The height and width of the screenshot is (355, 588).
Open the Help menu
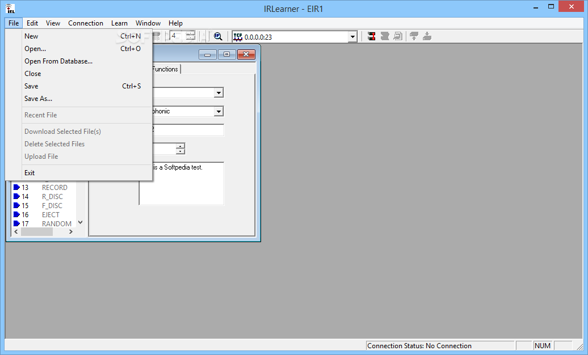(175, 23)
